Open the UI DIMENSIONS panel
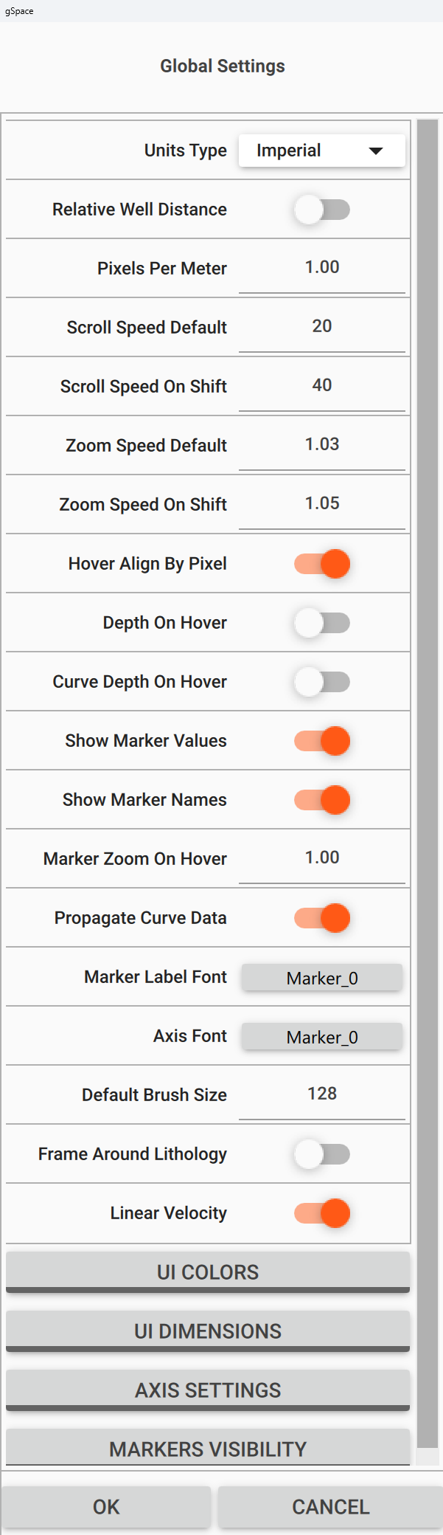Viewport: 443px width, 1535px height. click(207, 1330)
